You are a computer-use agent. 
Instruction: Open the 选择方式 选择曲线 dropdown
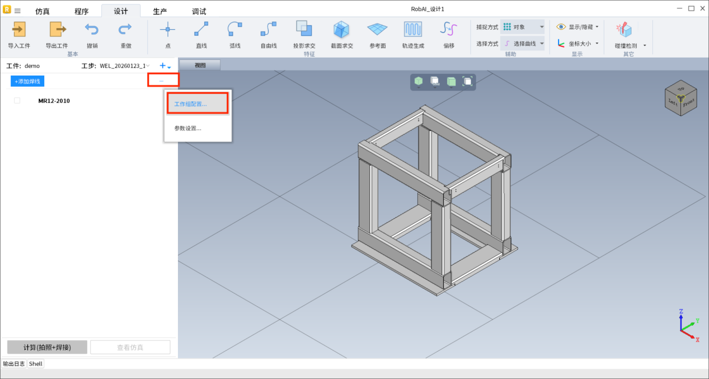click(522, 44)
